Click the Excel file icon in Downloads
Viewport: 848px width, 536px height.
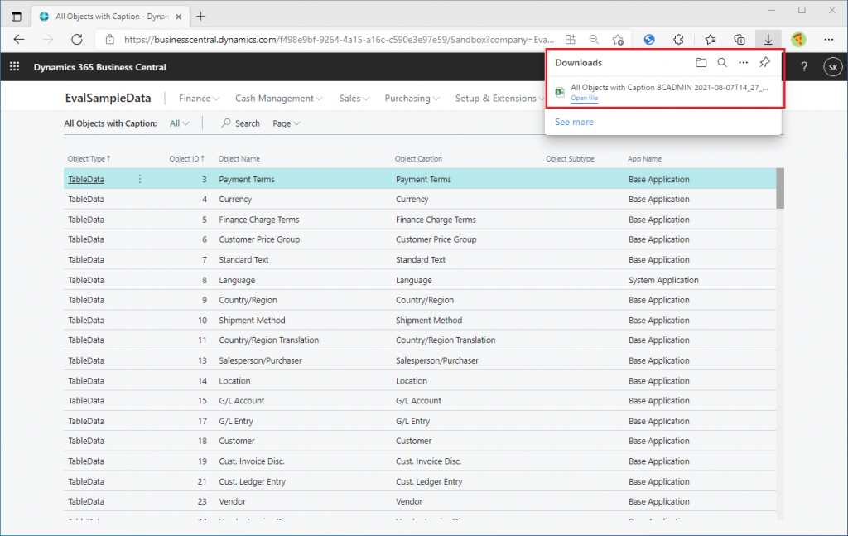[561, 92]
